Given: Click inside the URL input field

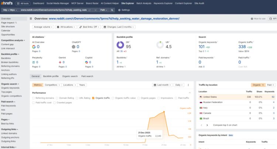Looking at the screenshot, I should point(54,10).
